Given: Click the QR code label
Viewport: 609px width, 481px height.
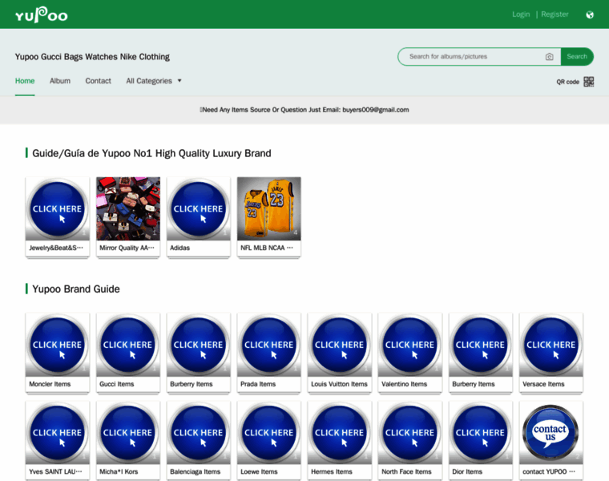Looking at the screenshot, I should [567, 82].
